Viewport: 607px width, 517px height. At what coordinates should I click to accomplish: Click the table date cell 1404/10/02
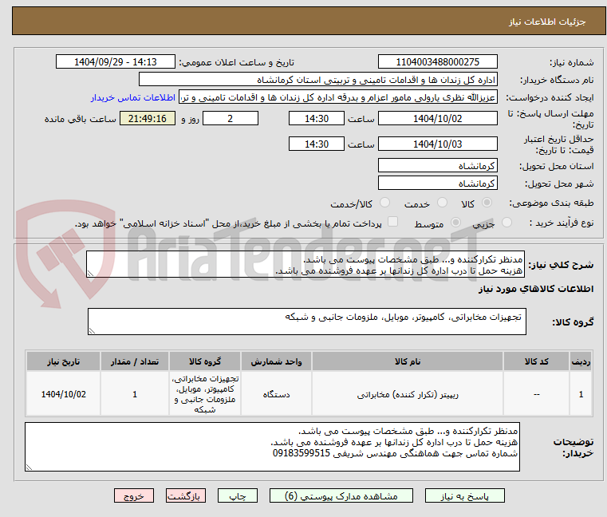64,394
